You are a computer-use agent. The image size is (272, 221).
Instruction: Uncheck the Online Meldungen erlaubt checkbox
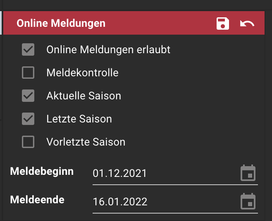(x=28, y=49)
